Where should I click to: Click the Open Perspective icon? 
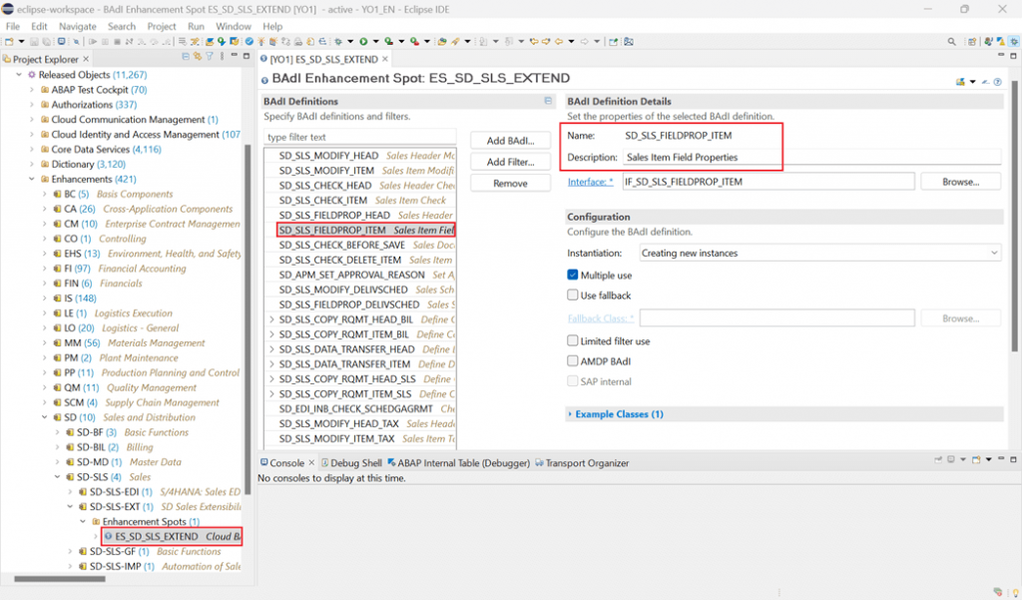click(972, 42)
